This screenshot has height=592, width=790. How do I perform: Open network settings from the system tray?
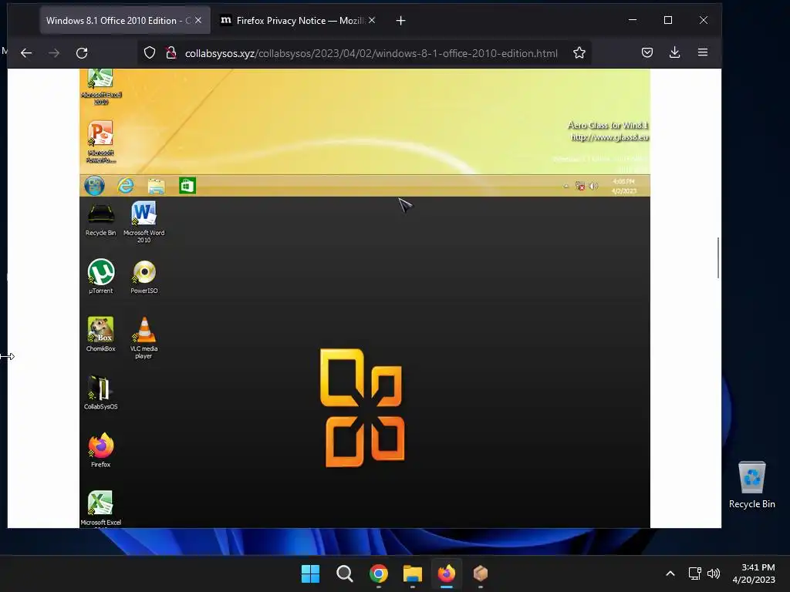695,573
